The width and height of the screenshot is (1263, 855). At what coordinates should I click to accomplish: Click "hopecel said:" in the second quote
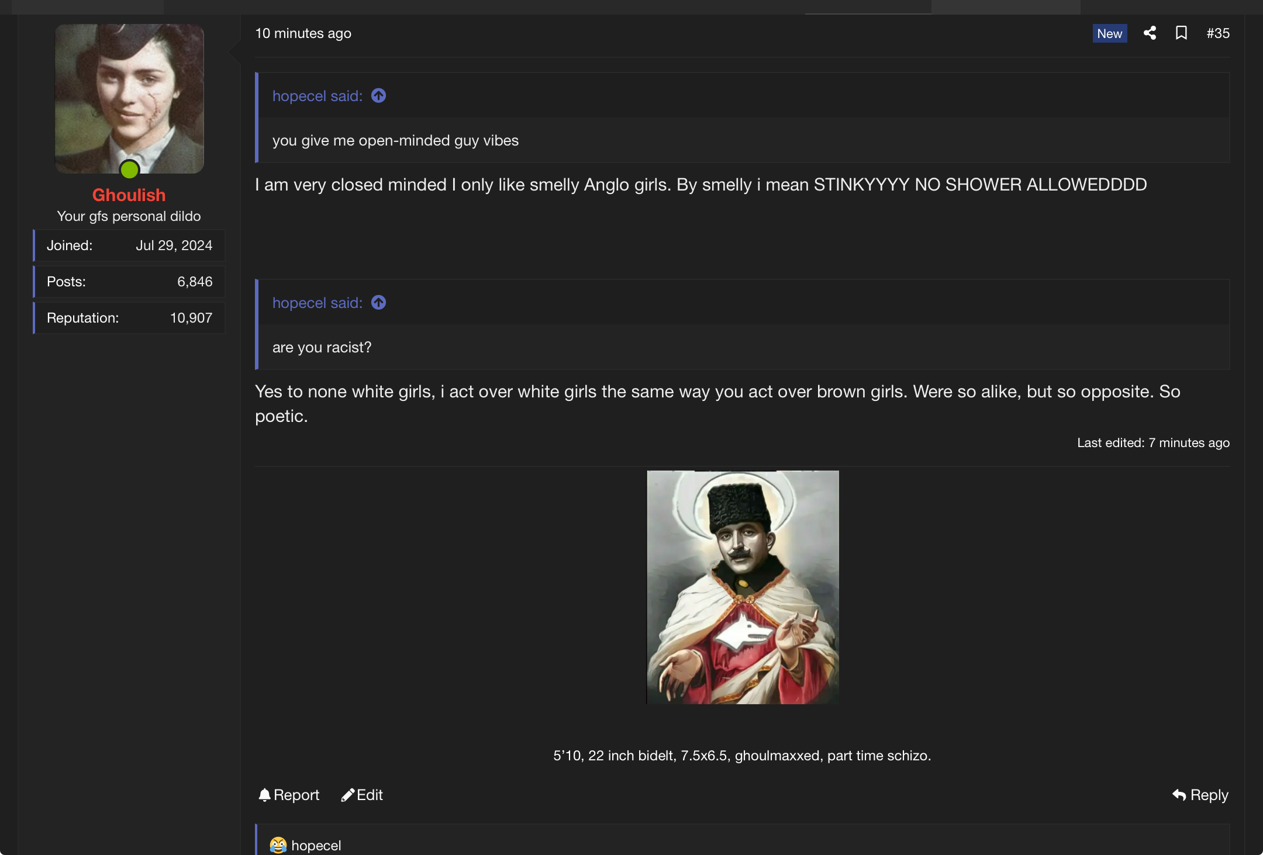pos(317,303)
